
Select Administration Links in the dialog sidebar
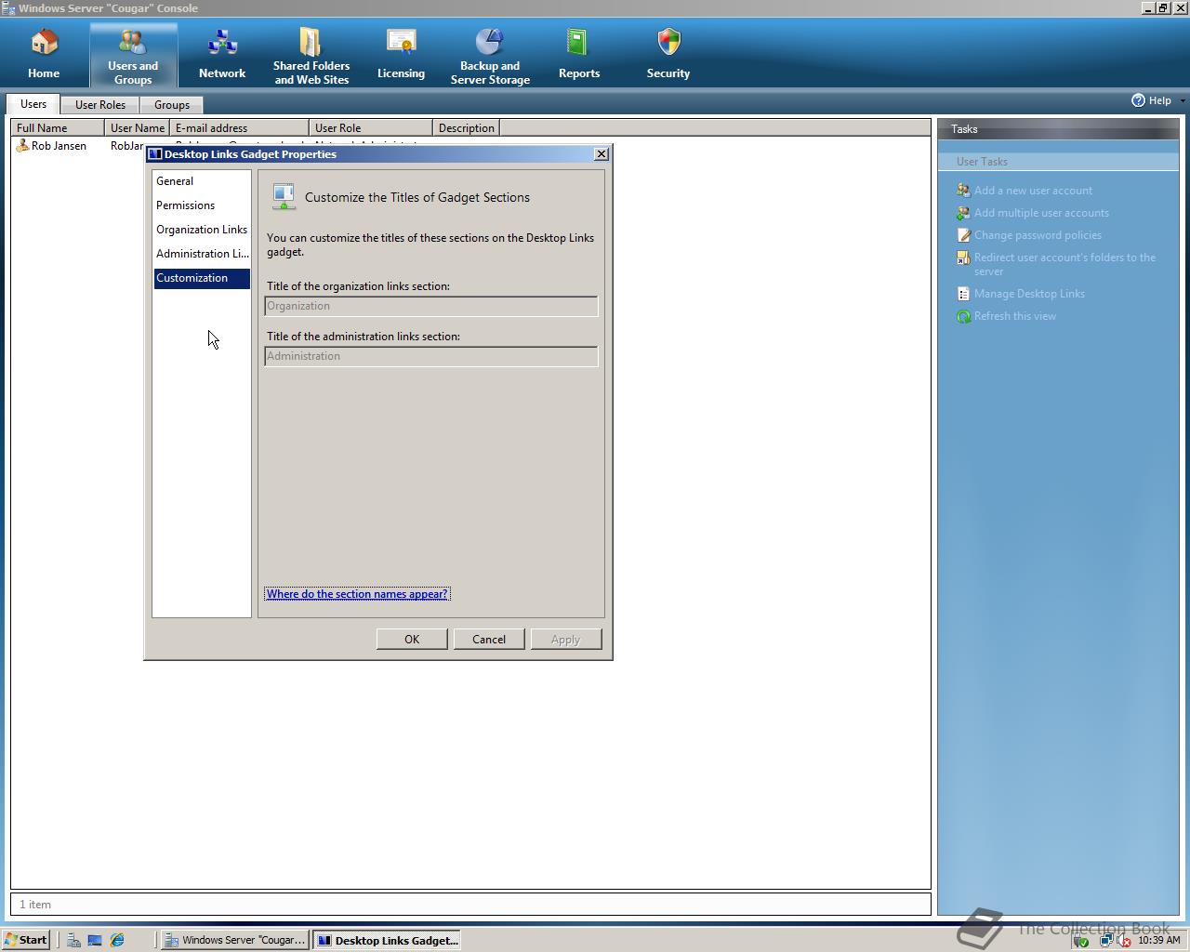click(202, 254)
